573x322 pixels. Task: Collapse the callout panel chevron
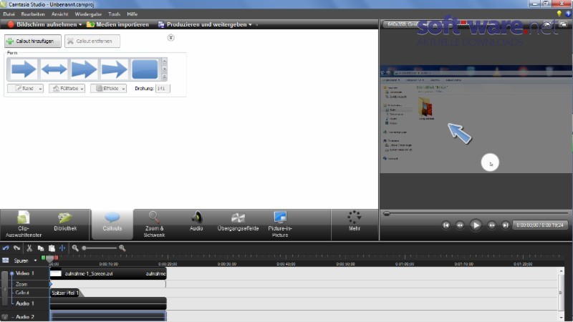tap(170, 38)
